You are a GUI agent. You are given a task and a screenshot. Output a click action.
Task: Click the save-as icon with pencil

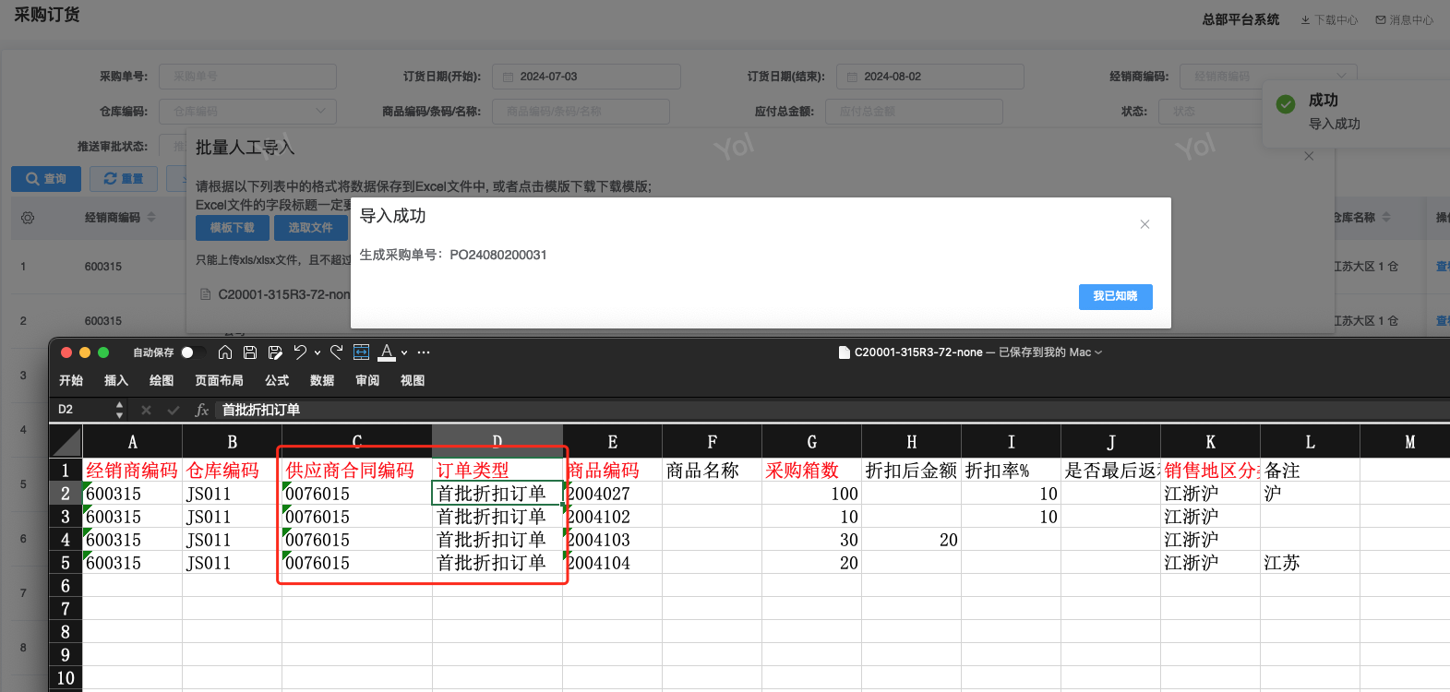pyautogui.click(x=275, y=352)
